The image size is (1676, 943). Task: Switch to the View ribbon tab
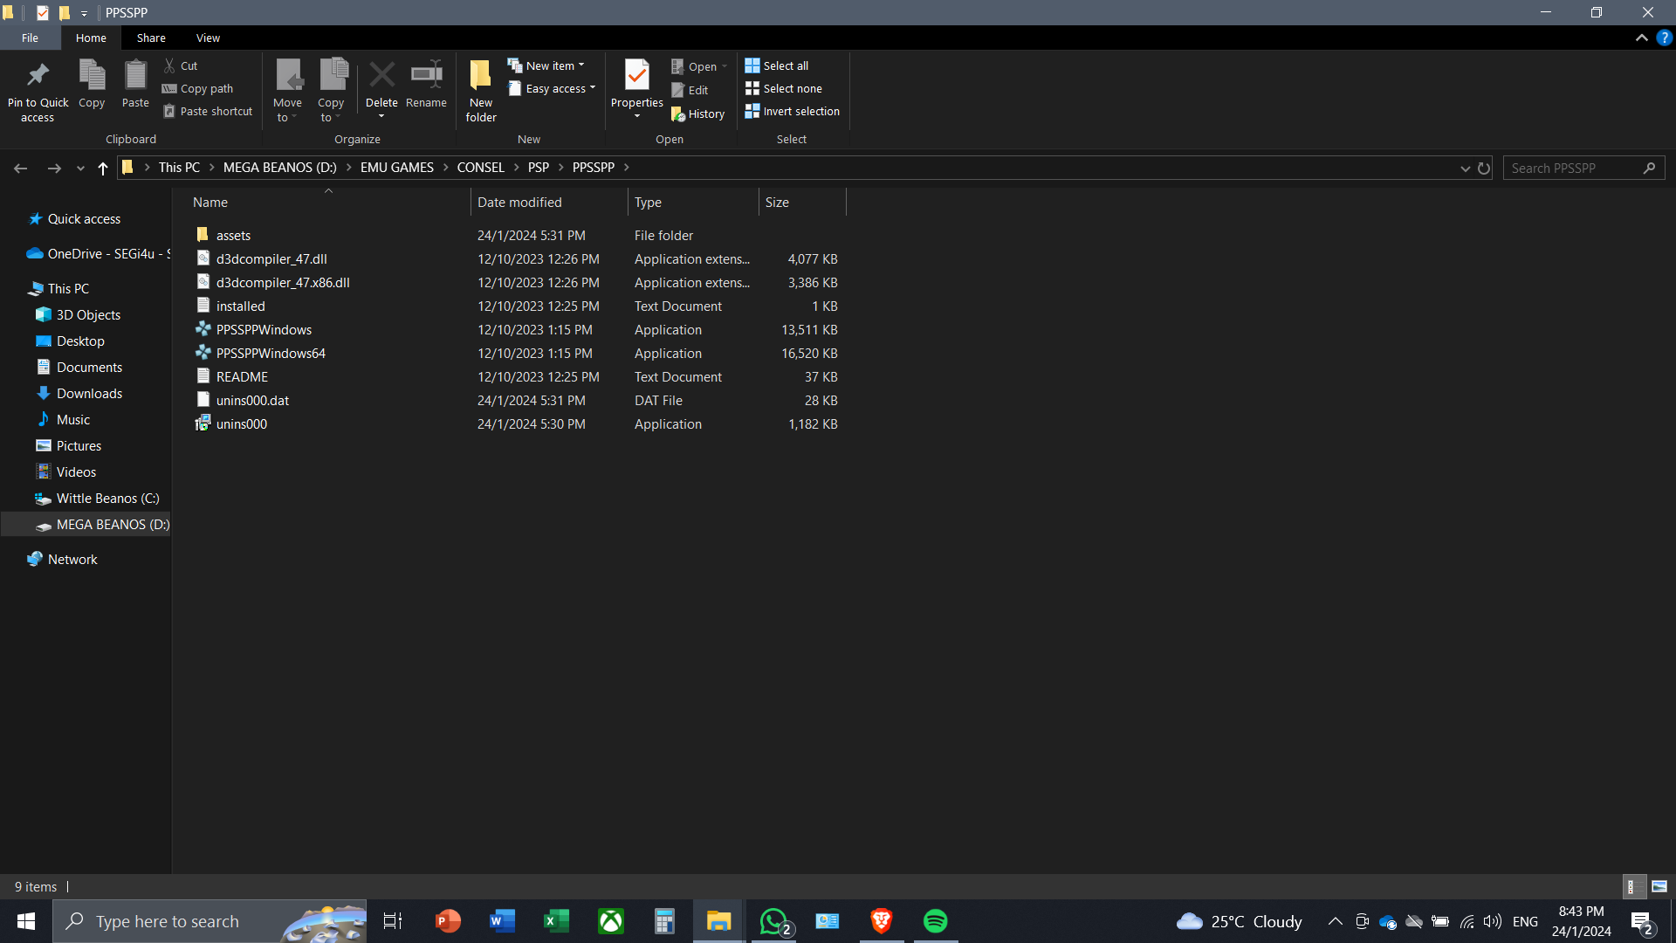pos(208,38)
